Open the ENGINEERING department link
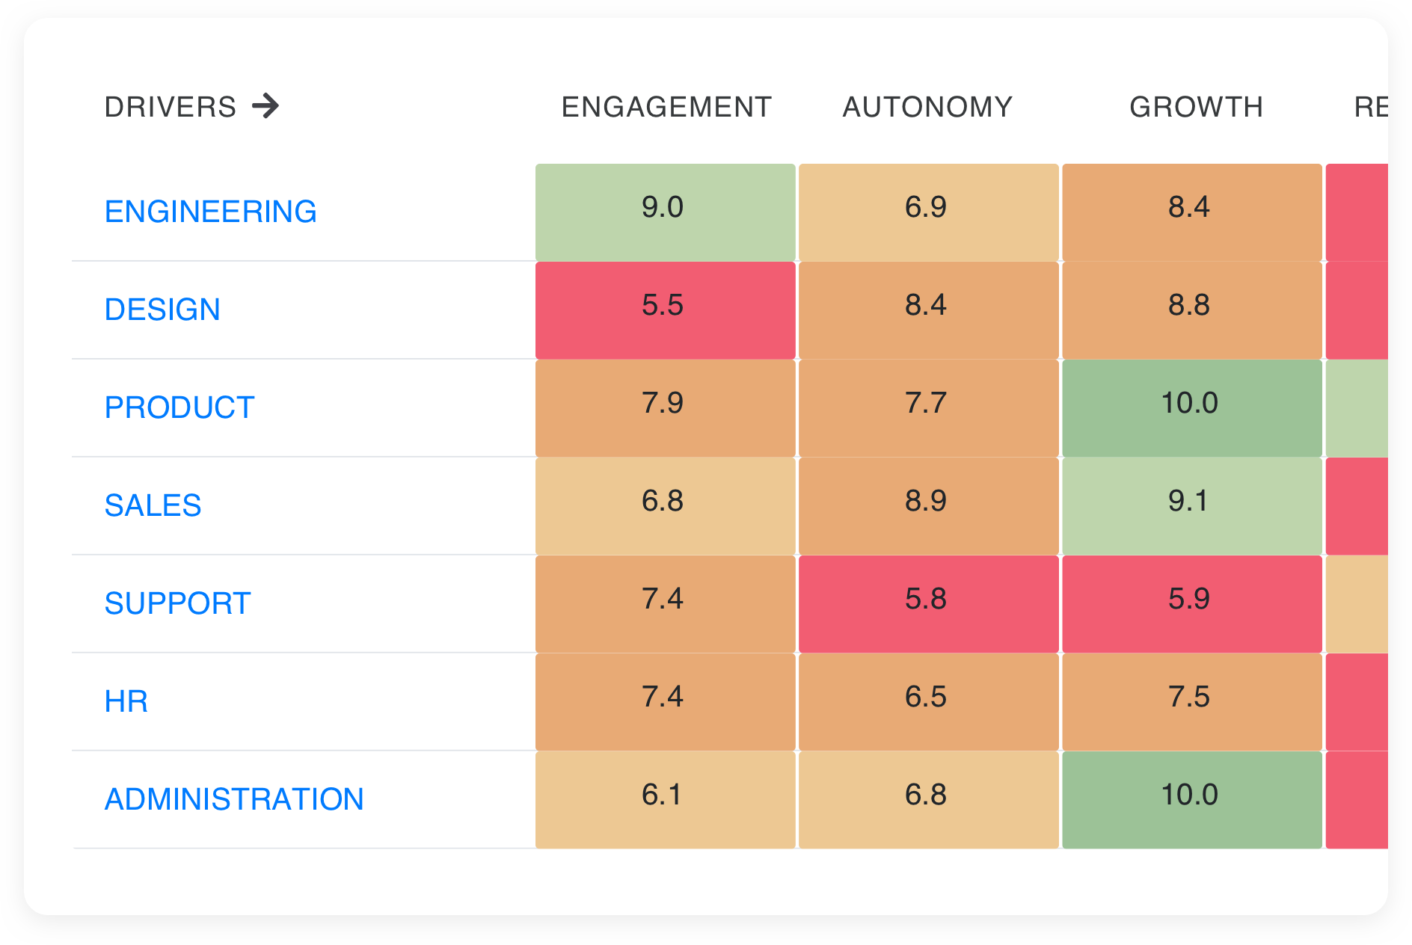 point(210,212)
